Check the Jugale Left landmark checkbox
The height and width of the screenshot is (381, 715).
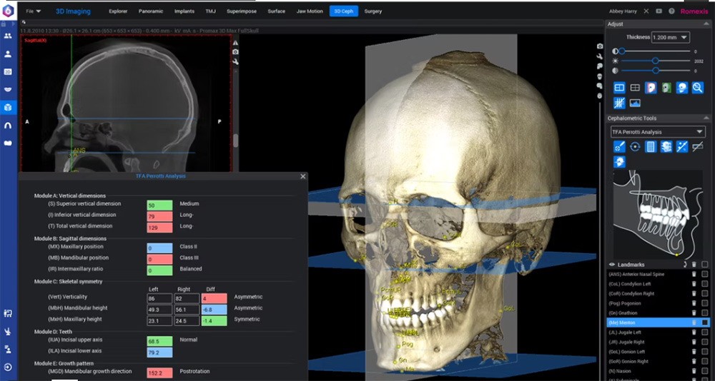coord(705,332)
